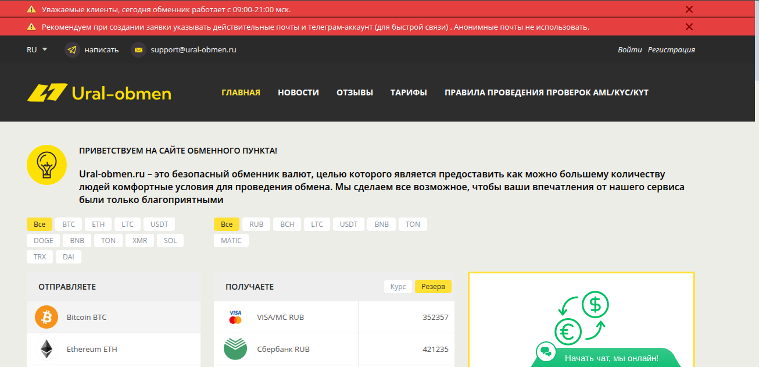Open 'ПРАВИЛА ПРОВЕДЕНИЯ ПРОВЕРОК AML/KYC/KYT' menu

tap(546, 92)
